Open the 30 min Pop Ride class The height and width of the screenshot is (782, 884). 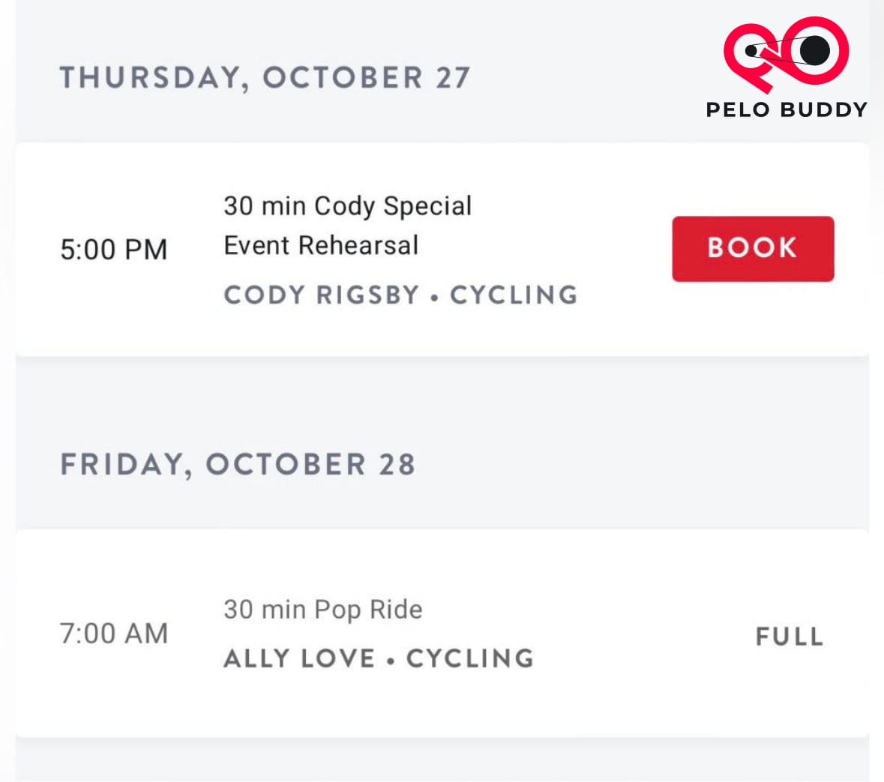323,610
